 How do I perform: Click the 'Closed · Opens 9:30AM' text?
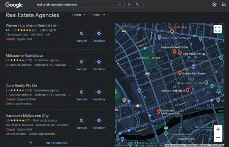(x=21, y=99)
